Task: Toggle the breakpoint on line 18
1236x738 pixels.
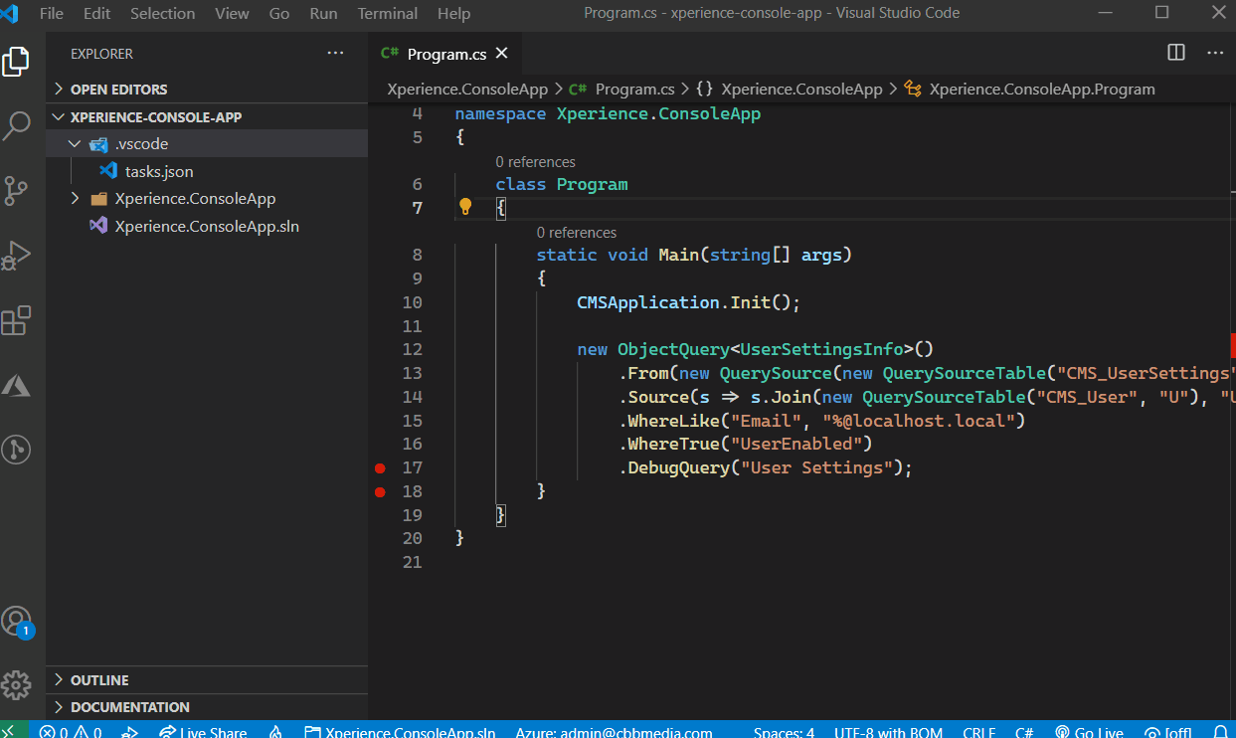Action: click(x=379, y=491)
